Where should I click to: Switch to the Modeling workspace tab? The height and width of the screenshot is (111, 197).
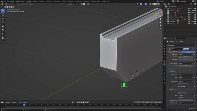[x=35, y=2]
